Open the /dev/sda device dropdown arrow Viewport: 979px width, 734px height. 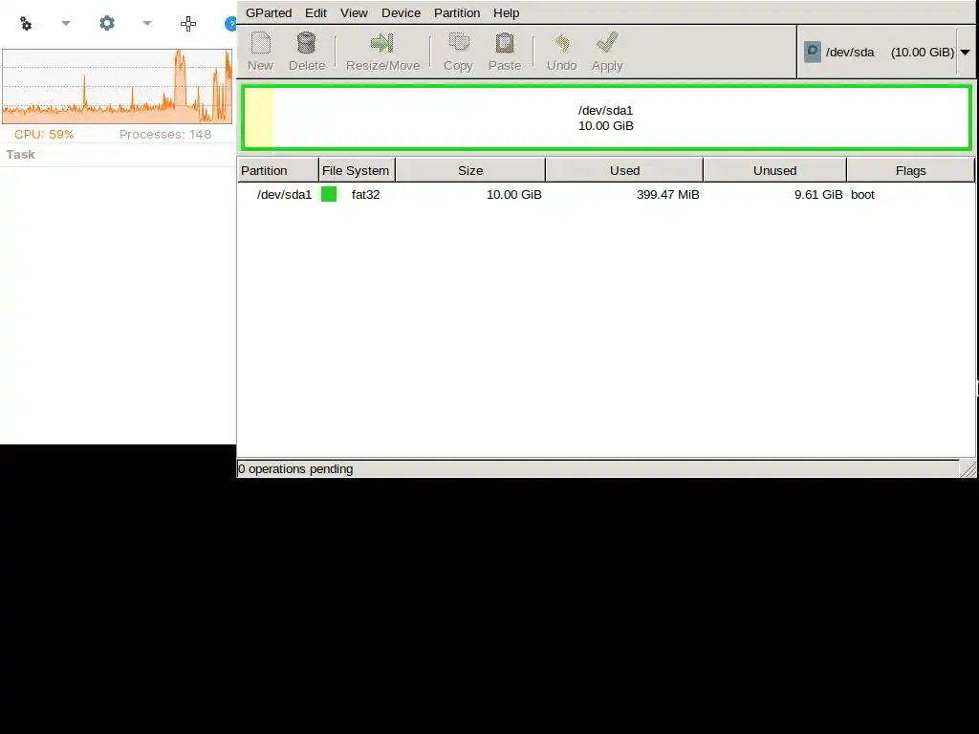click(965, 53)
